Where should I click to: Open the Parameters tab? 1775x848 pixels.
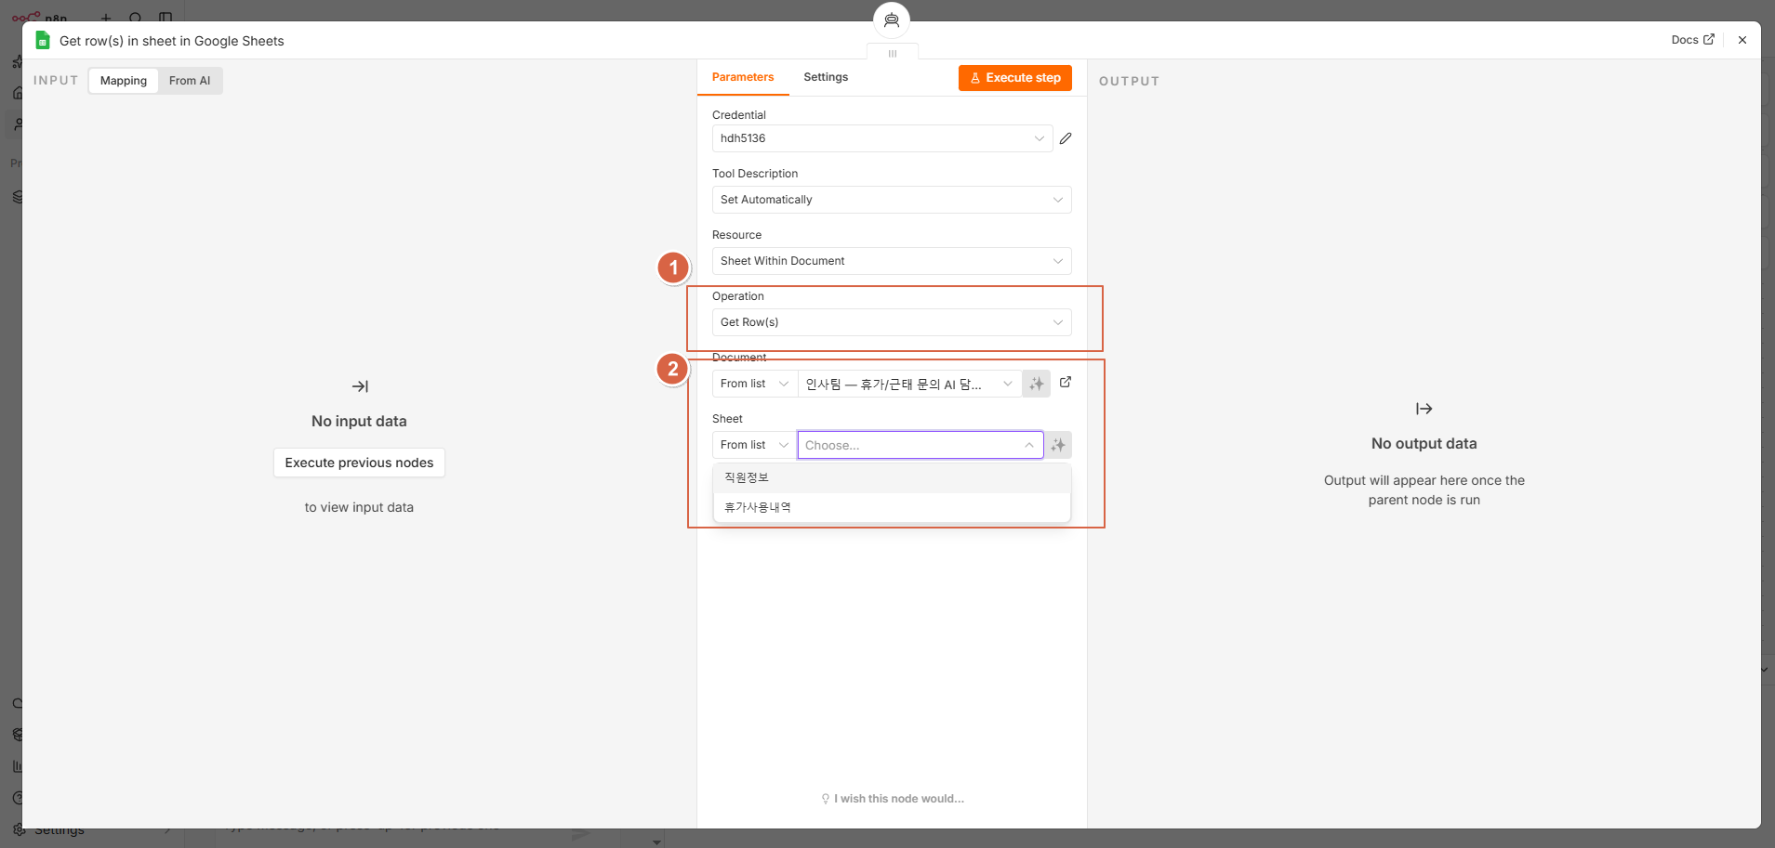743,77
